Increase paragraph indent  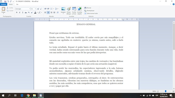click(48, 9)
